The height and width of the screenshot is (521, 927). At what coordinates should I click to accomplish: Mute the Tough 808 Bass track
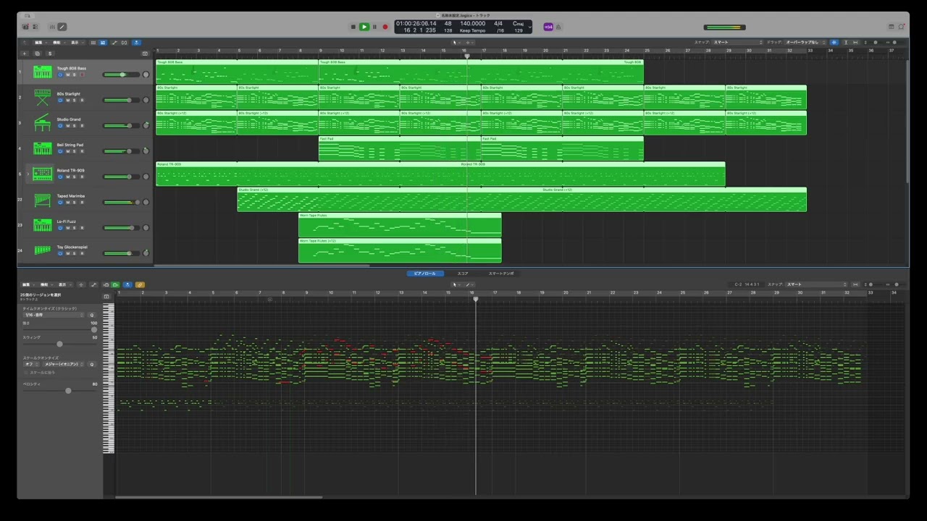67,75
